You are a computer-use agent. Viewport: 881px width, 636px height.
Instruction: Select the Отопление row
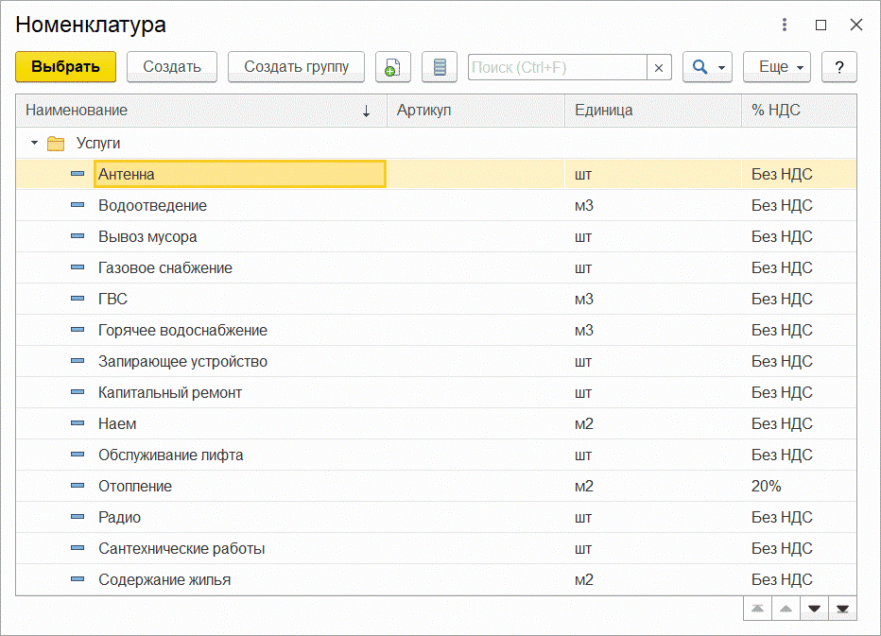pos(135,487)
